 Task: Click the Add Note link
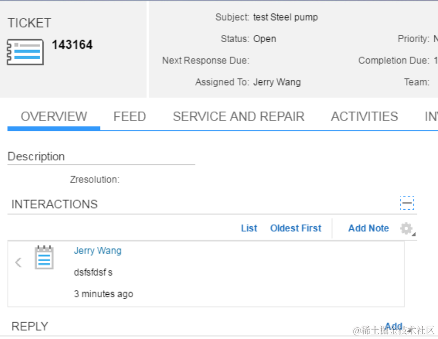(x=368, y=228)
